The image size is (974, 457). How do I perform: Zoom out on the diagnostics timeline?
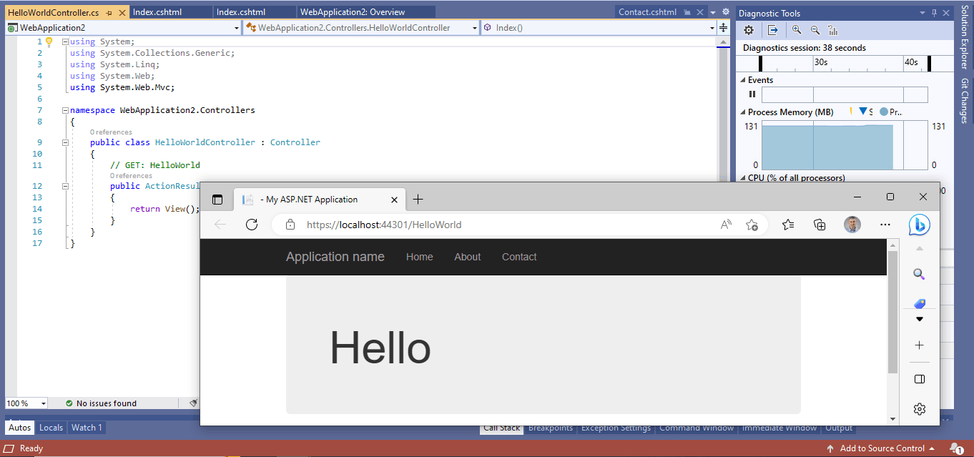coord(815,30)
